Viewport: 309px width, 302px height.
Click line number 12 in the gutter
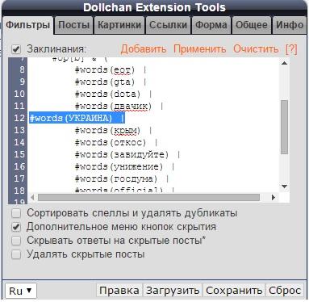(x=19, y=118)
